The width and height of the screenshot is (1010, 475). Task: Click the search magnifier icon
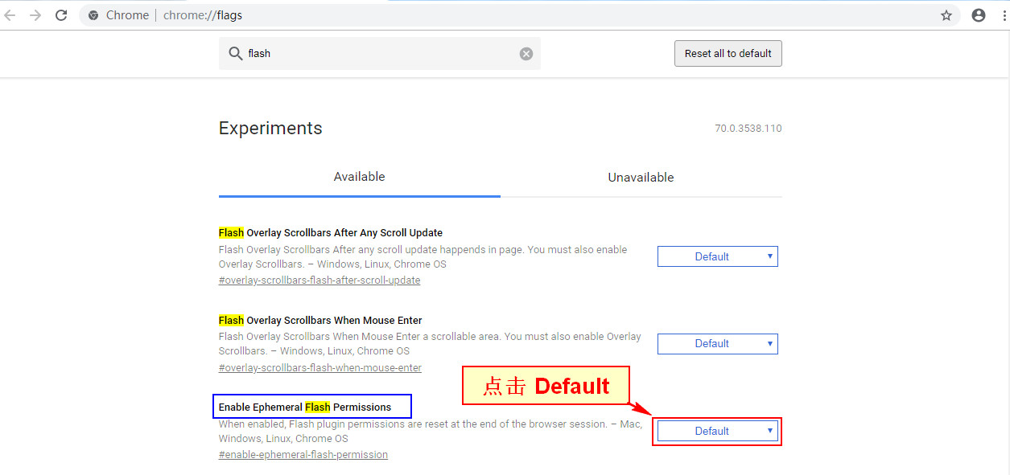[x=236, y=54]
